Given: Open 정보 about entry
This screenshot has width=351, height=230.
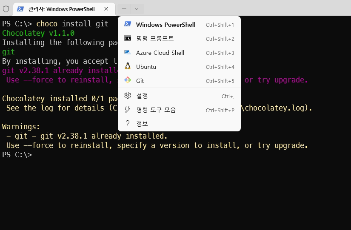Looking at the screenshot, I should tap(179, 124).
